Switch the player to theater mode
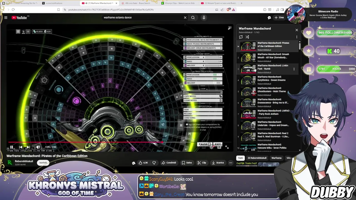The width and height of the screenshot is (356, 200). pos(219,147)
